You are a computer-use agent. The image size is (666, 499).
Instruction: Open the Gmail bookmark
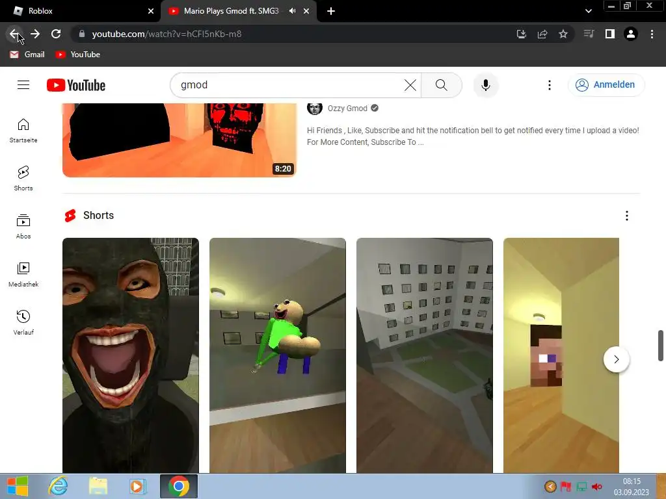click(x=27, y=55)
